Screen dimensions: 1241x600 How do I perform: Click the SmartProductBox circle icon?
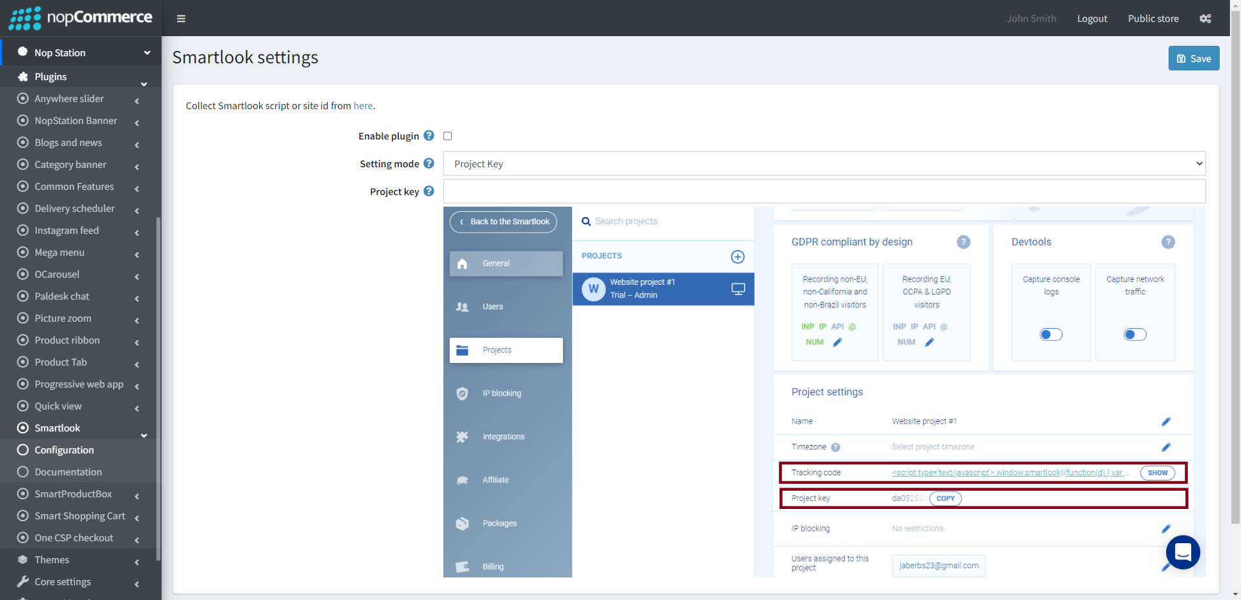tap(23, 493)
